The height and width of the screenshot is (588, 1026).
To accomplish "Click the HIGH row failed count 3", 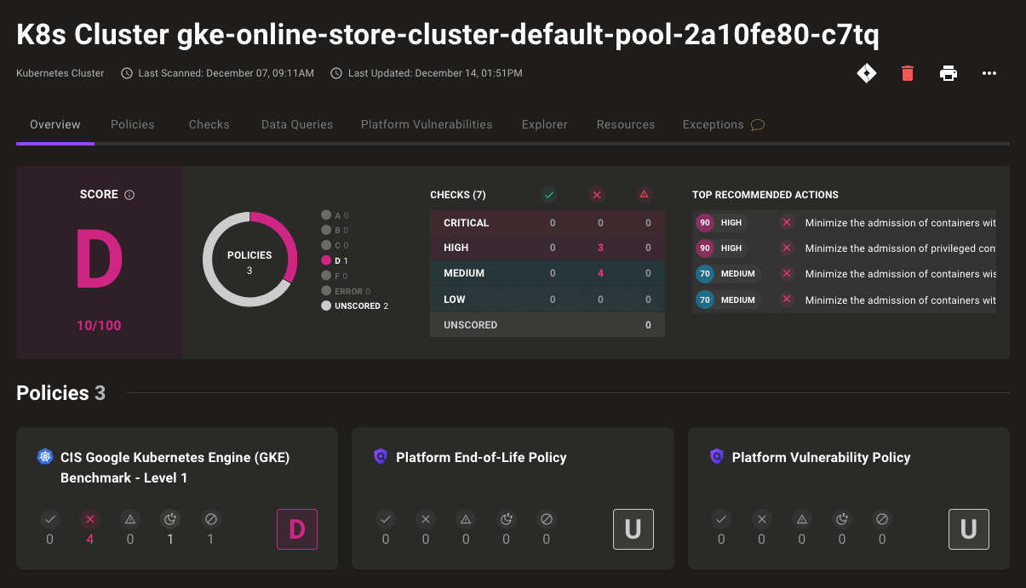I will coord(600,248).
